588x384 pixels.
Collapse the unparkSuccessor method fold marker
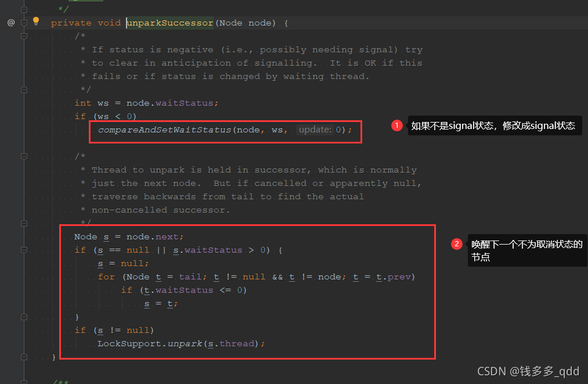tap(23, 22)
